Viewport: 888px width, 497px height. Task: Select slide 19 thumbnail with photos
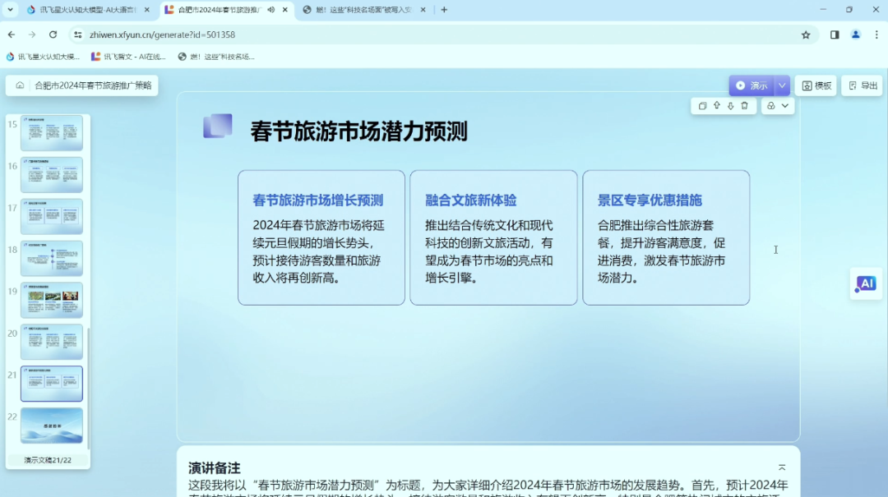click(51, 300)
